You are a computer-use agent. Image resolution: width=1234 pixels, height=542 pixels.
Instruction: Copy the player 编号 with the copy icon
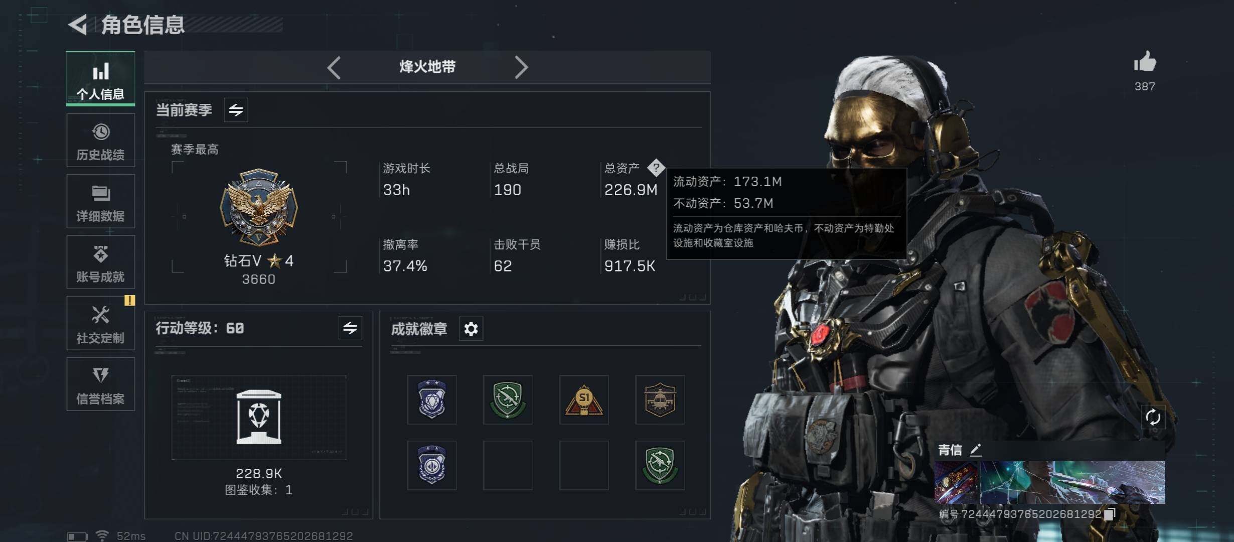(1110, 514)
